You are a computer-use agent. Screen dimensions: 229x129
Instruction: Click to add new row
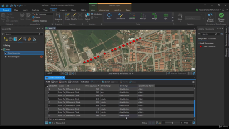tap(57, 119)
